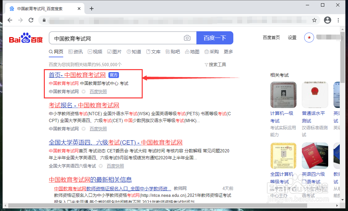
Task: Switch to the 贴吧 search tab
Action: tap(173, 52)
